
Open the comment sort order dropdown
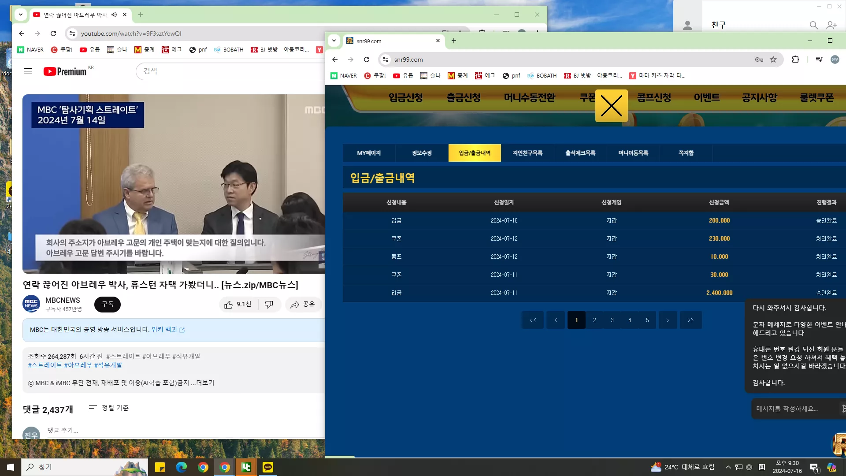click(108, 408)
